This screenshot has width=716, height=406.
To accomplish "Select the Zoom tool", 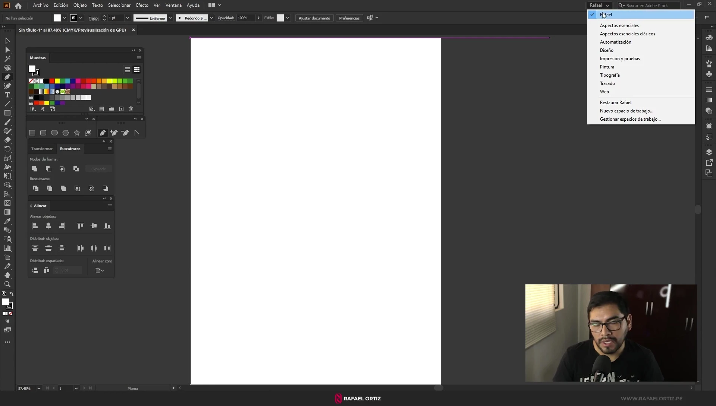I will pos(7,284).
